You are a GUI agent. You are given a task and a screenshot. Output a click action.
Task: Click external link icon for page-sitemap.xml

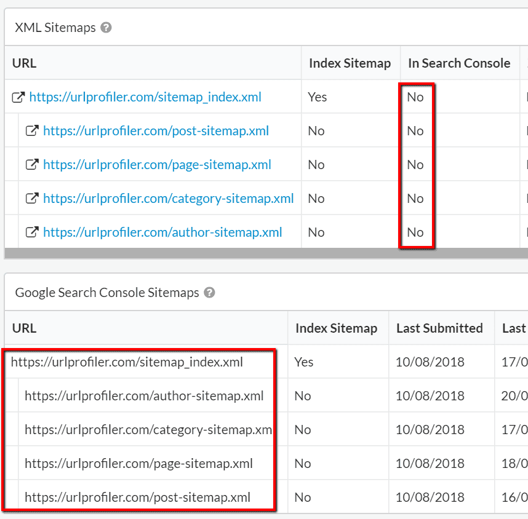pyautogui.click(x=33, y=165)
